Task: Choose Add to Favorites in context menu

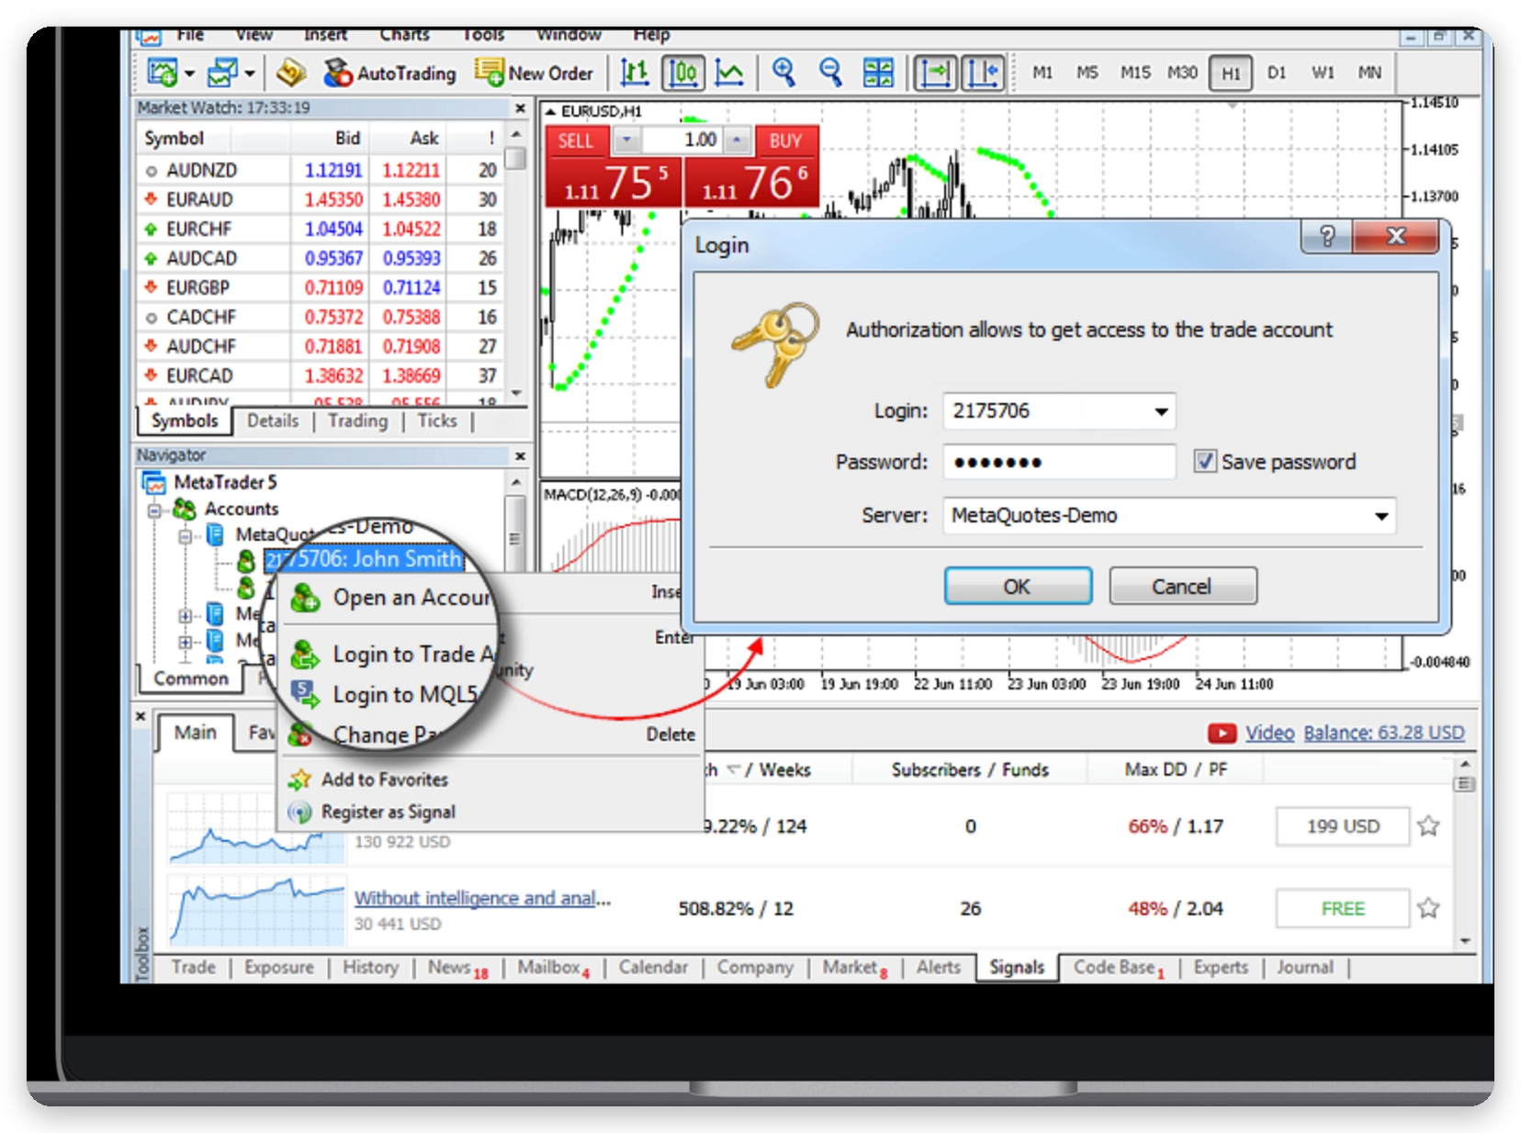Action: click(384, 780)
